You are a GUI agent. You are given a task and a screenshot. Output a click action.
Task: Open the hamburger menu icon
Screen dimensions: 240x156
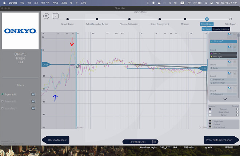[46, 16]
